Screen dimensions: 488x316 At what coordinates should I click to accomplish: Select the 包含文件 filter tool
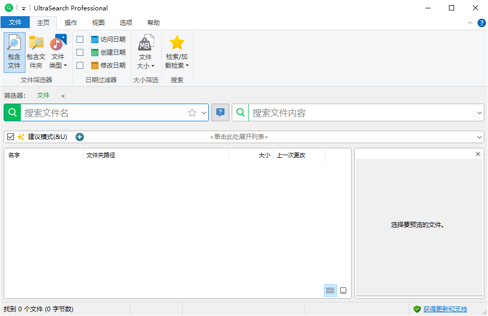[x=14, y=51]
